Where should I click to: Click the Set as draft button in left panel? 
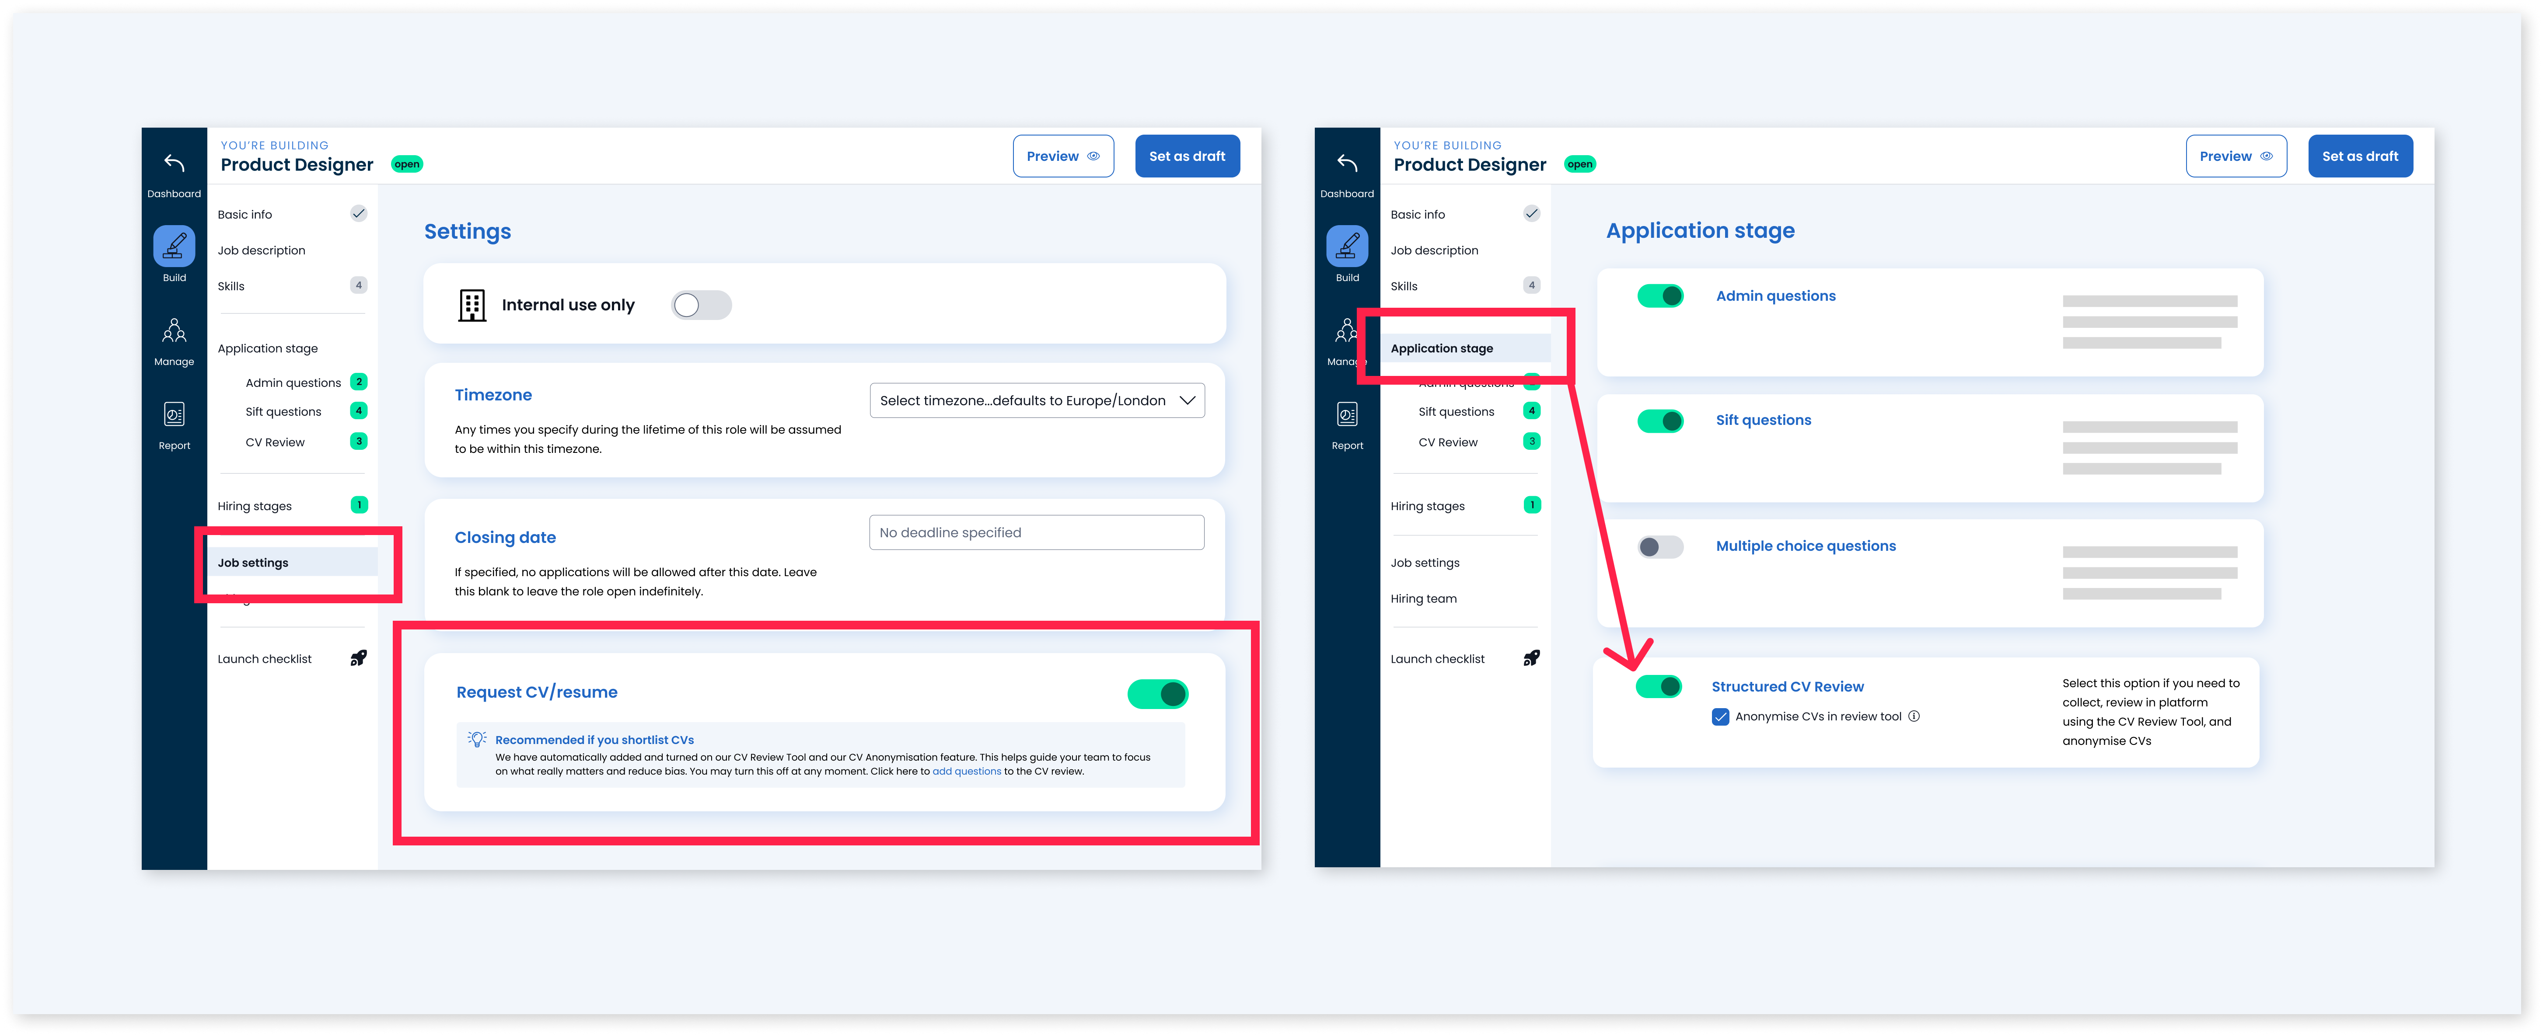coord(1187,156)
